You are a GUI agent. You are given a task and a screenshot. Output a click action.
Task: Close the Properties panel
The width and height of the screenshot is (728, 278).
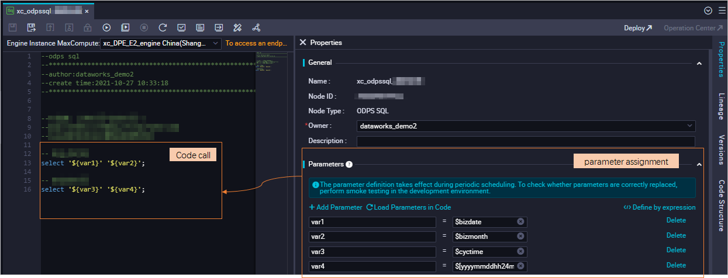[x=303, y=43]
